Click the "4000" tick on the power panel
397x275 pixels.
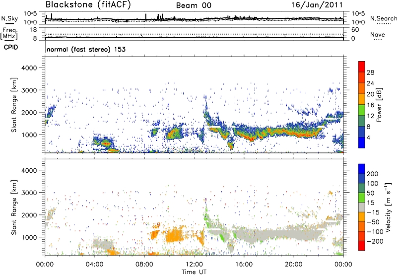click(29, 68)
